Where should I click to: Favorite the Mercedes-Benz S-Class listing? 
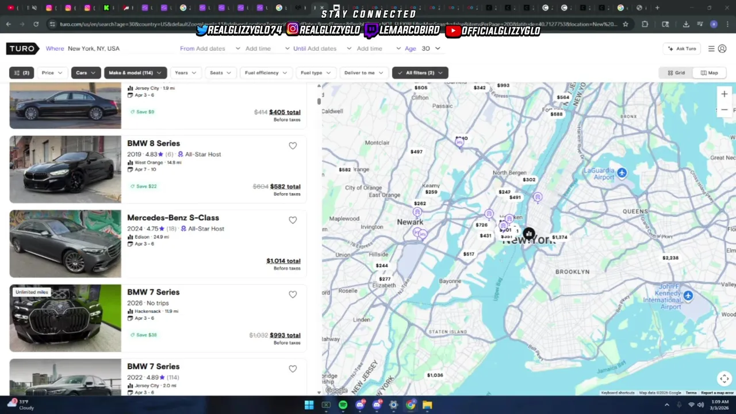point(293,220)
